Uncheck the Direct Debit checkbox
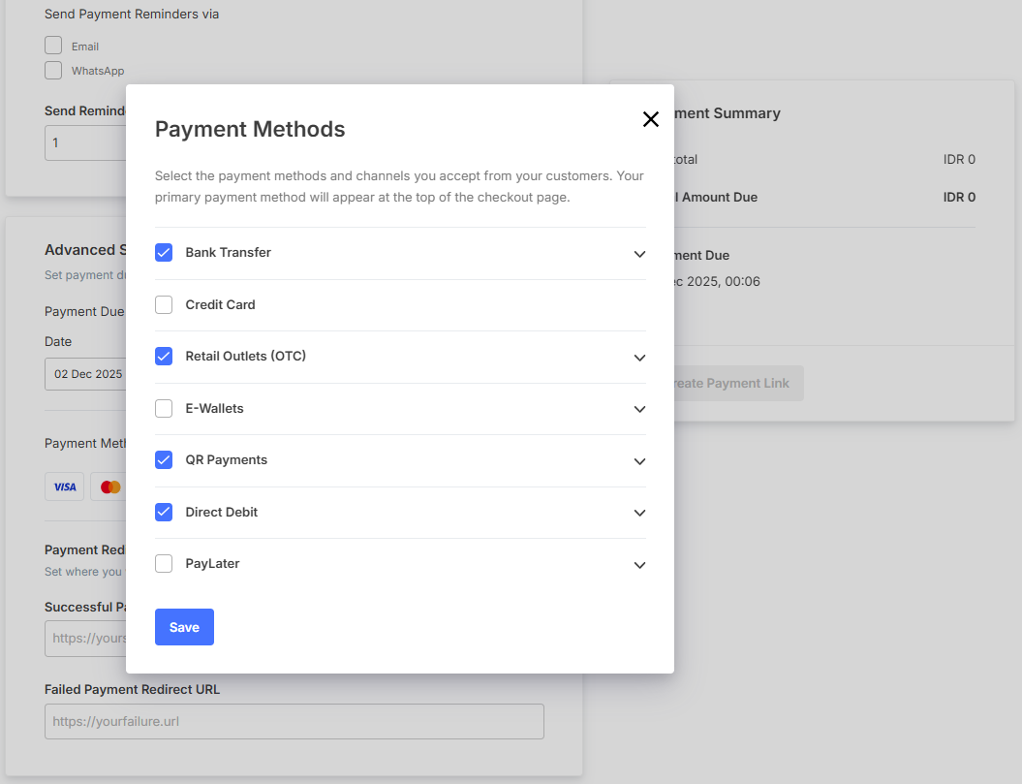Image resolution: width=1022 pixels, height=784 pixels. point(164,512)
